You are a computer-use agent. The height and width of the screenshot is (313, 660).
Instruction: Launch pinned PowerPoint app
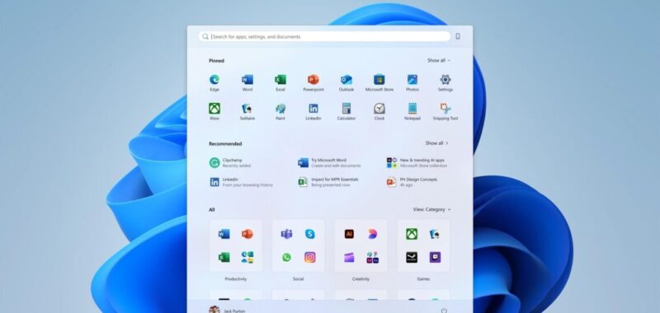313,82
